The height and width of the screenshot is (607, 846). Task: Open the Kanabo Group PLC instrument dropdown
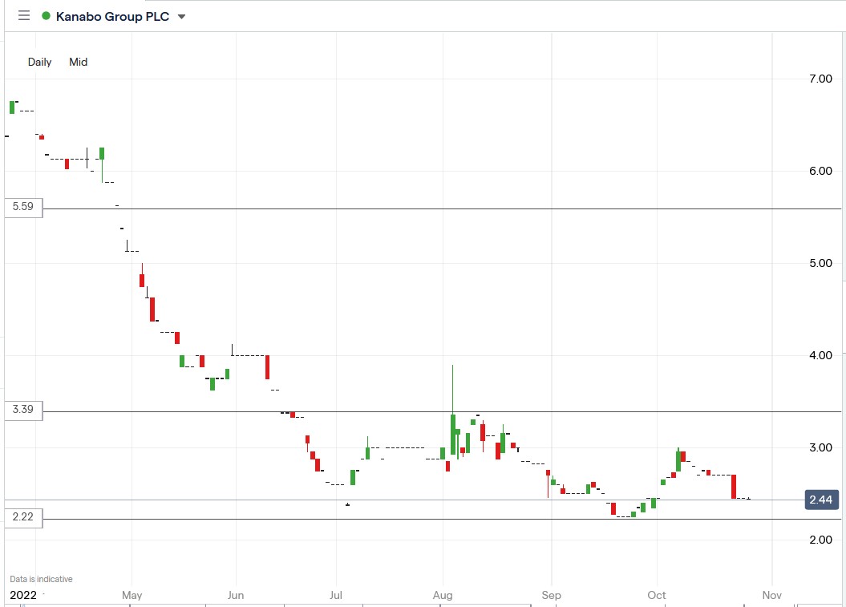[182, 15]
